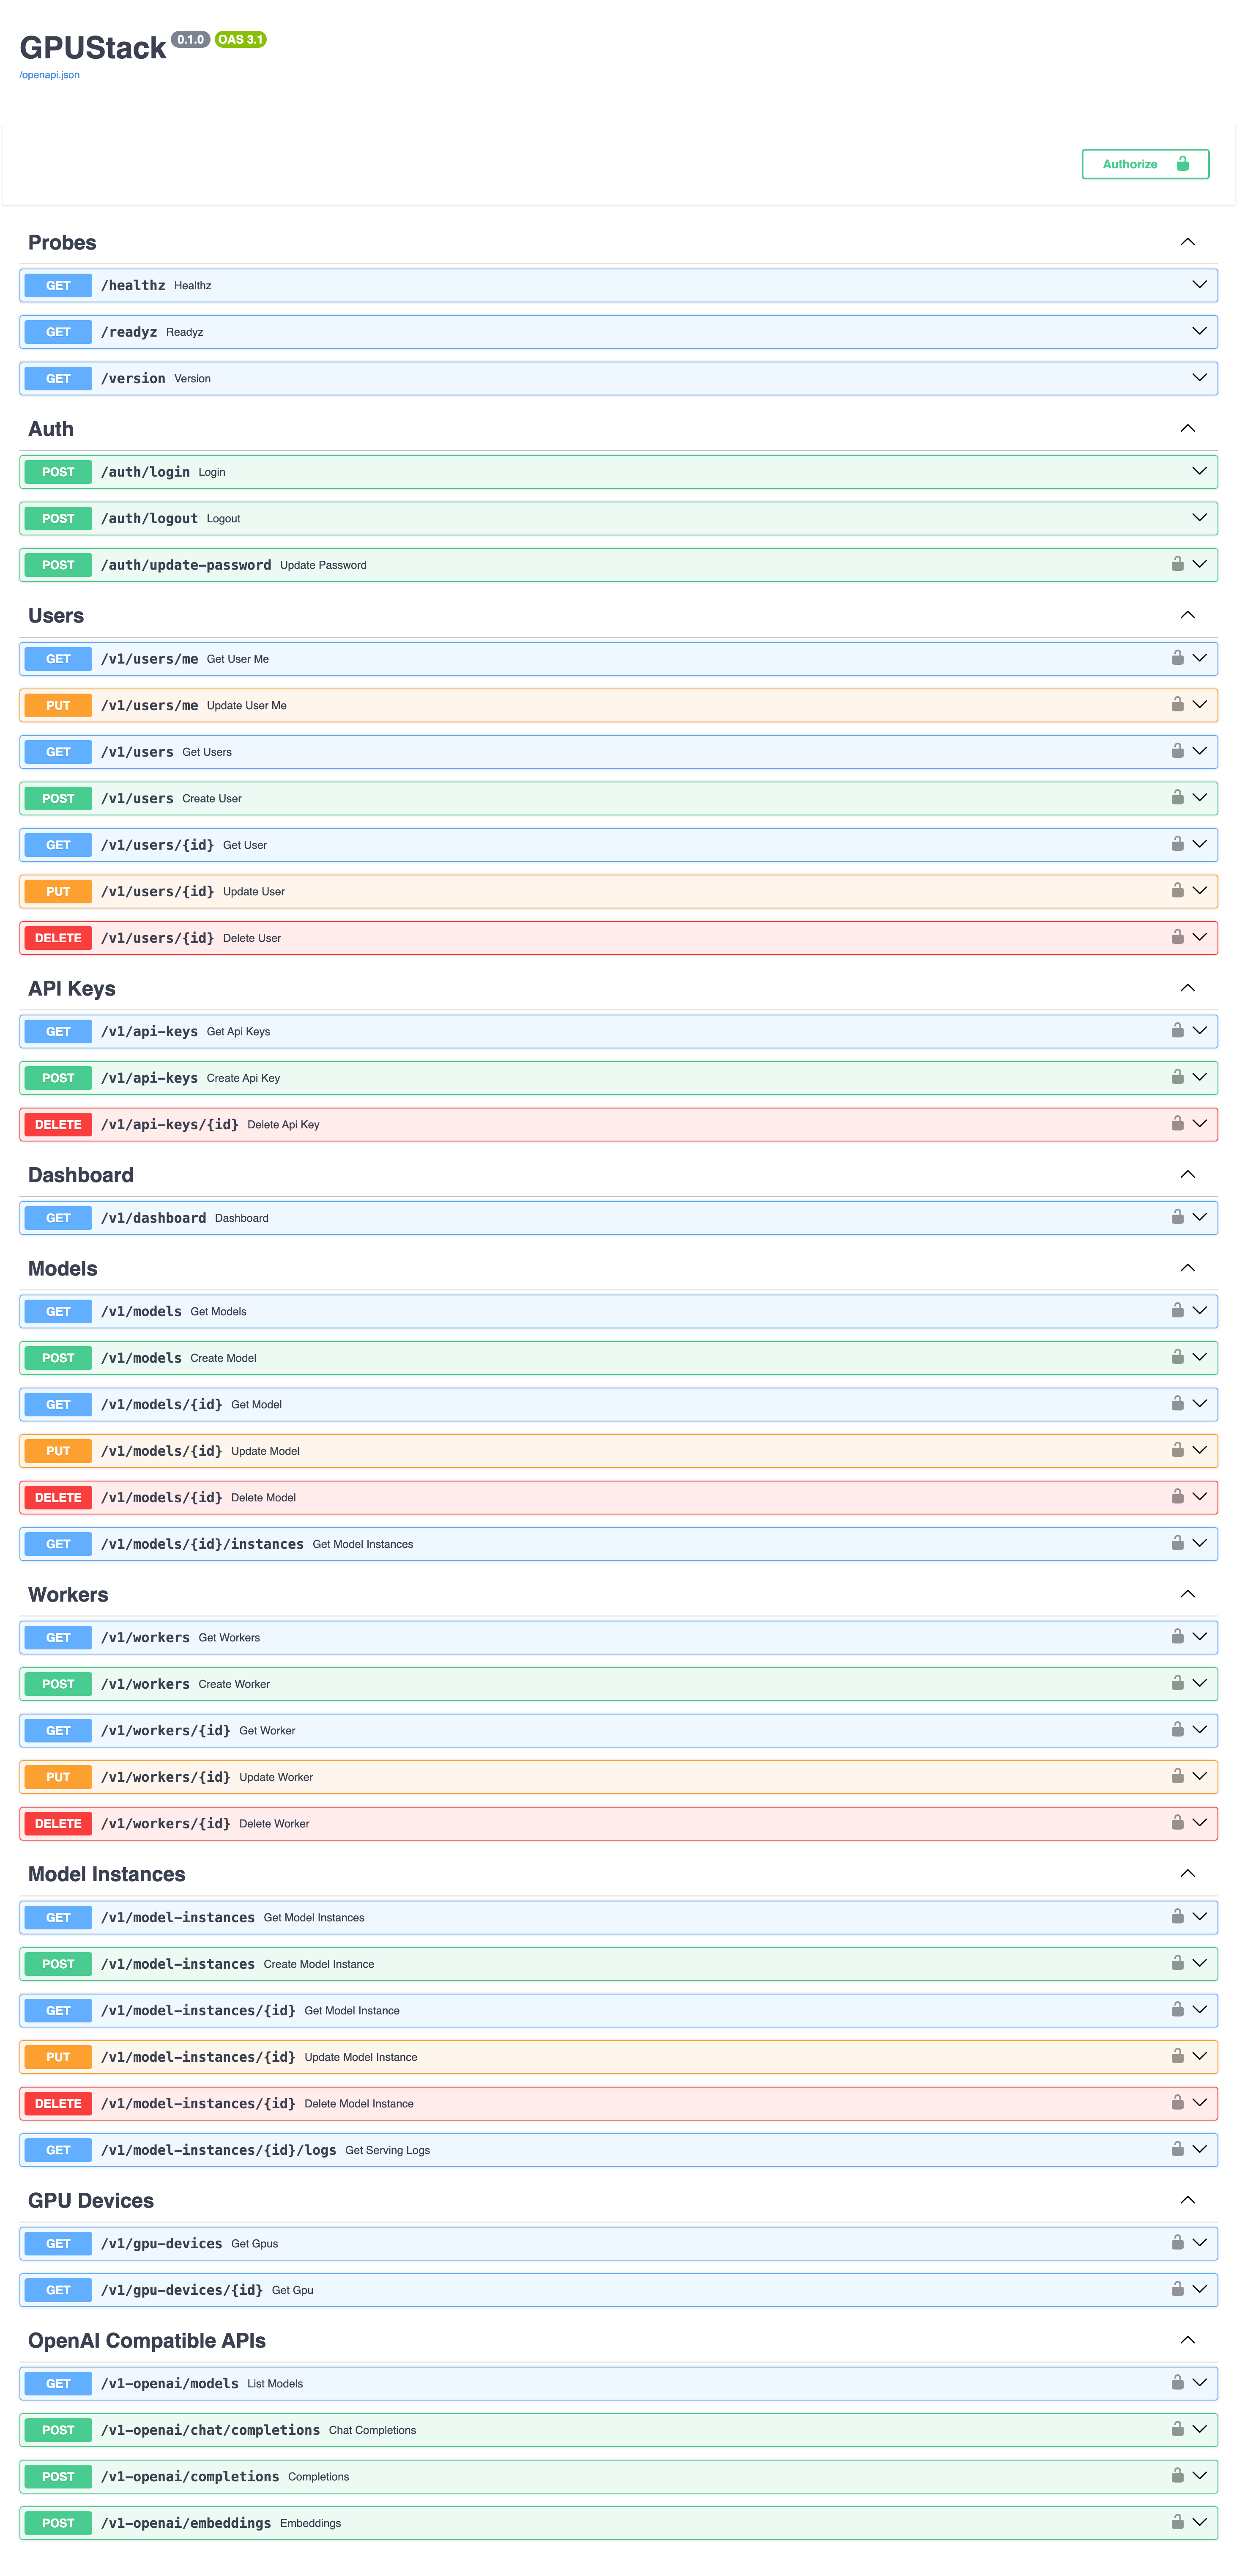Click lock icon on Get Gpu row
This screenshot has height=2568, width=1242.
[x=1177, y=2289]
